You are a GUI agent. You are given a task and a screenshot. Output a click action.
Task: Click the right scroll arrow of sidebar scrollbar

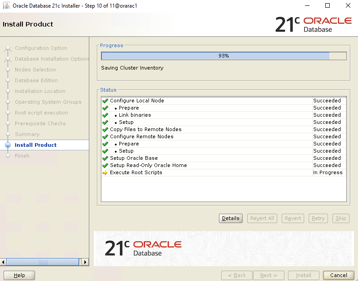85,262
